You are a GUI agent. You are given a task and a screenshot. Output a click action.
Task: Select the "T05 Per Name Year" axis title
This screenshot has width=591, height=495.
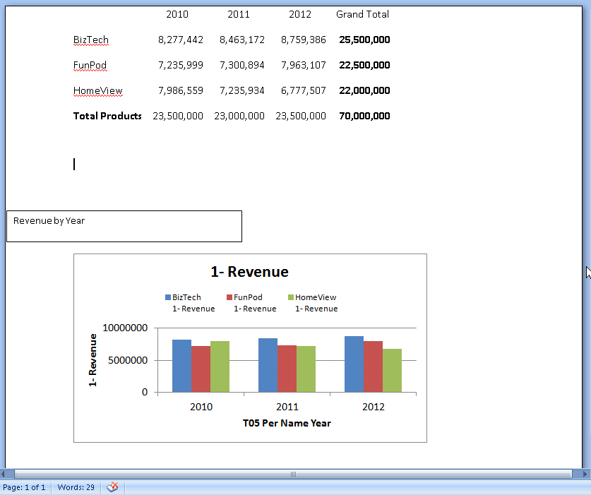pos(287,423)
